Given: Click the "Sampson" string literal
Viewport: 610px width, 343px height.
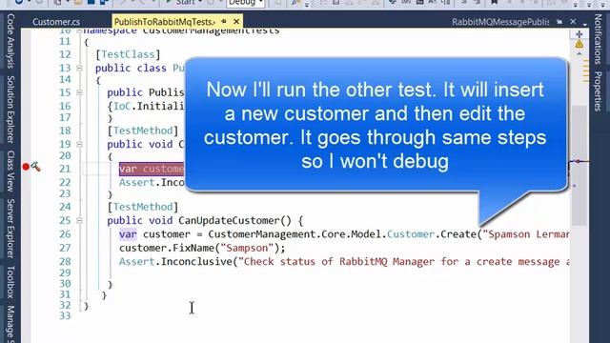Looking at the screenshot, I should 247,248.
